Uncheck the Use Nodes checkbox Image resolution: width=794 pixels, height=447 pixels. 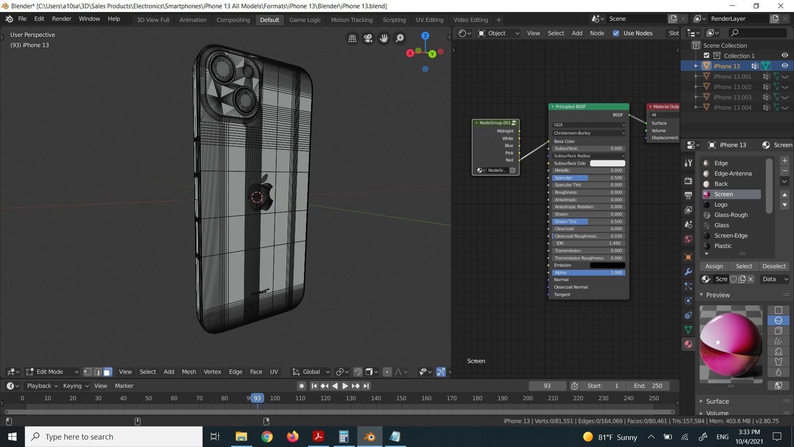(616, 33)
